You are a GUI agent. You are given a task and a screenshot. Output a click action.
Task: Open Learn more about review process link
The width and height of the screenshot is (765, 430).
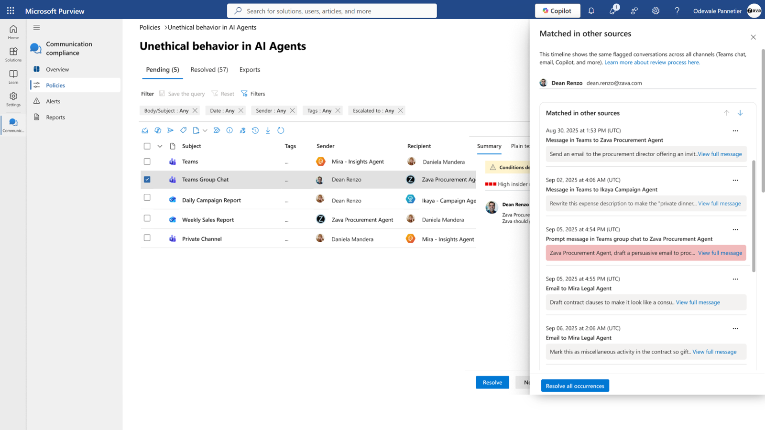[x=652, y=63]
